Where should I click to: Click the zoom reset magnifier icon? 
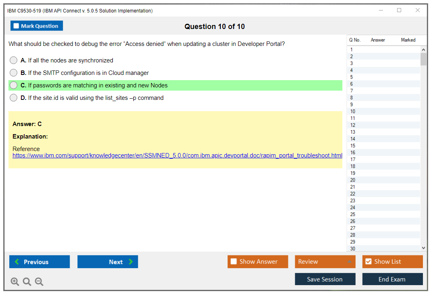(27, 282)
